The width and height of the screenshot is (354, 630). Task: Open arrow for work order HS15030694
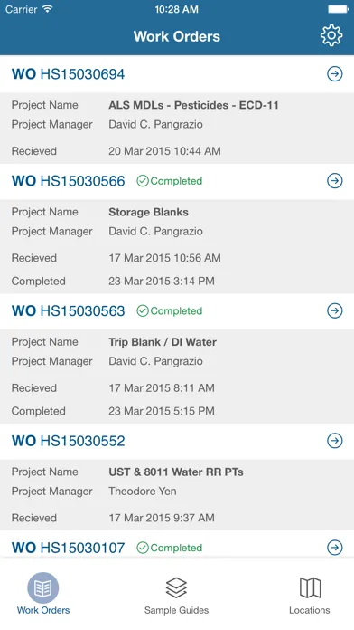[335, 74]
